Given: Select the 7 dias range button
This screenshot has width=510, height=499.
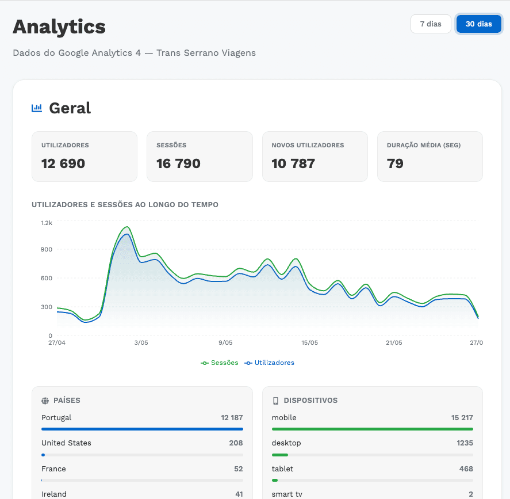Looking at the screenshot, I should pyautogui.click(x=431, y=24).
